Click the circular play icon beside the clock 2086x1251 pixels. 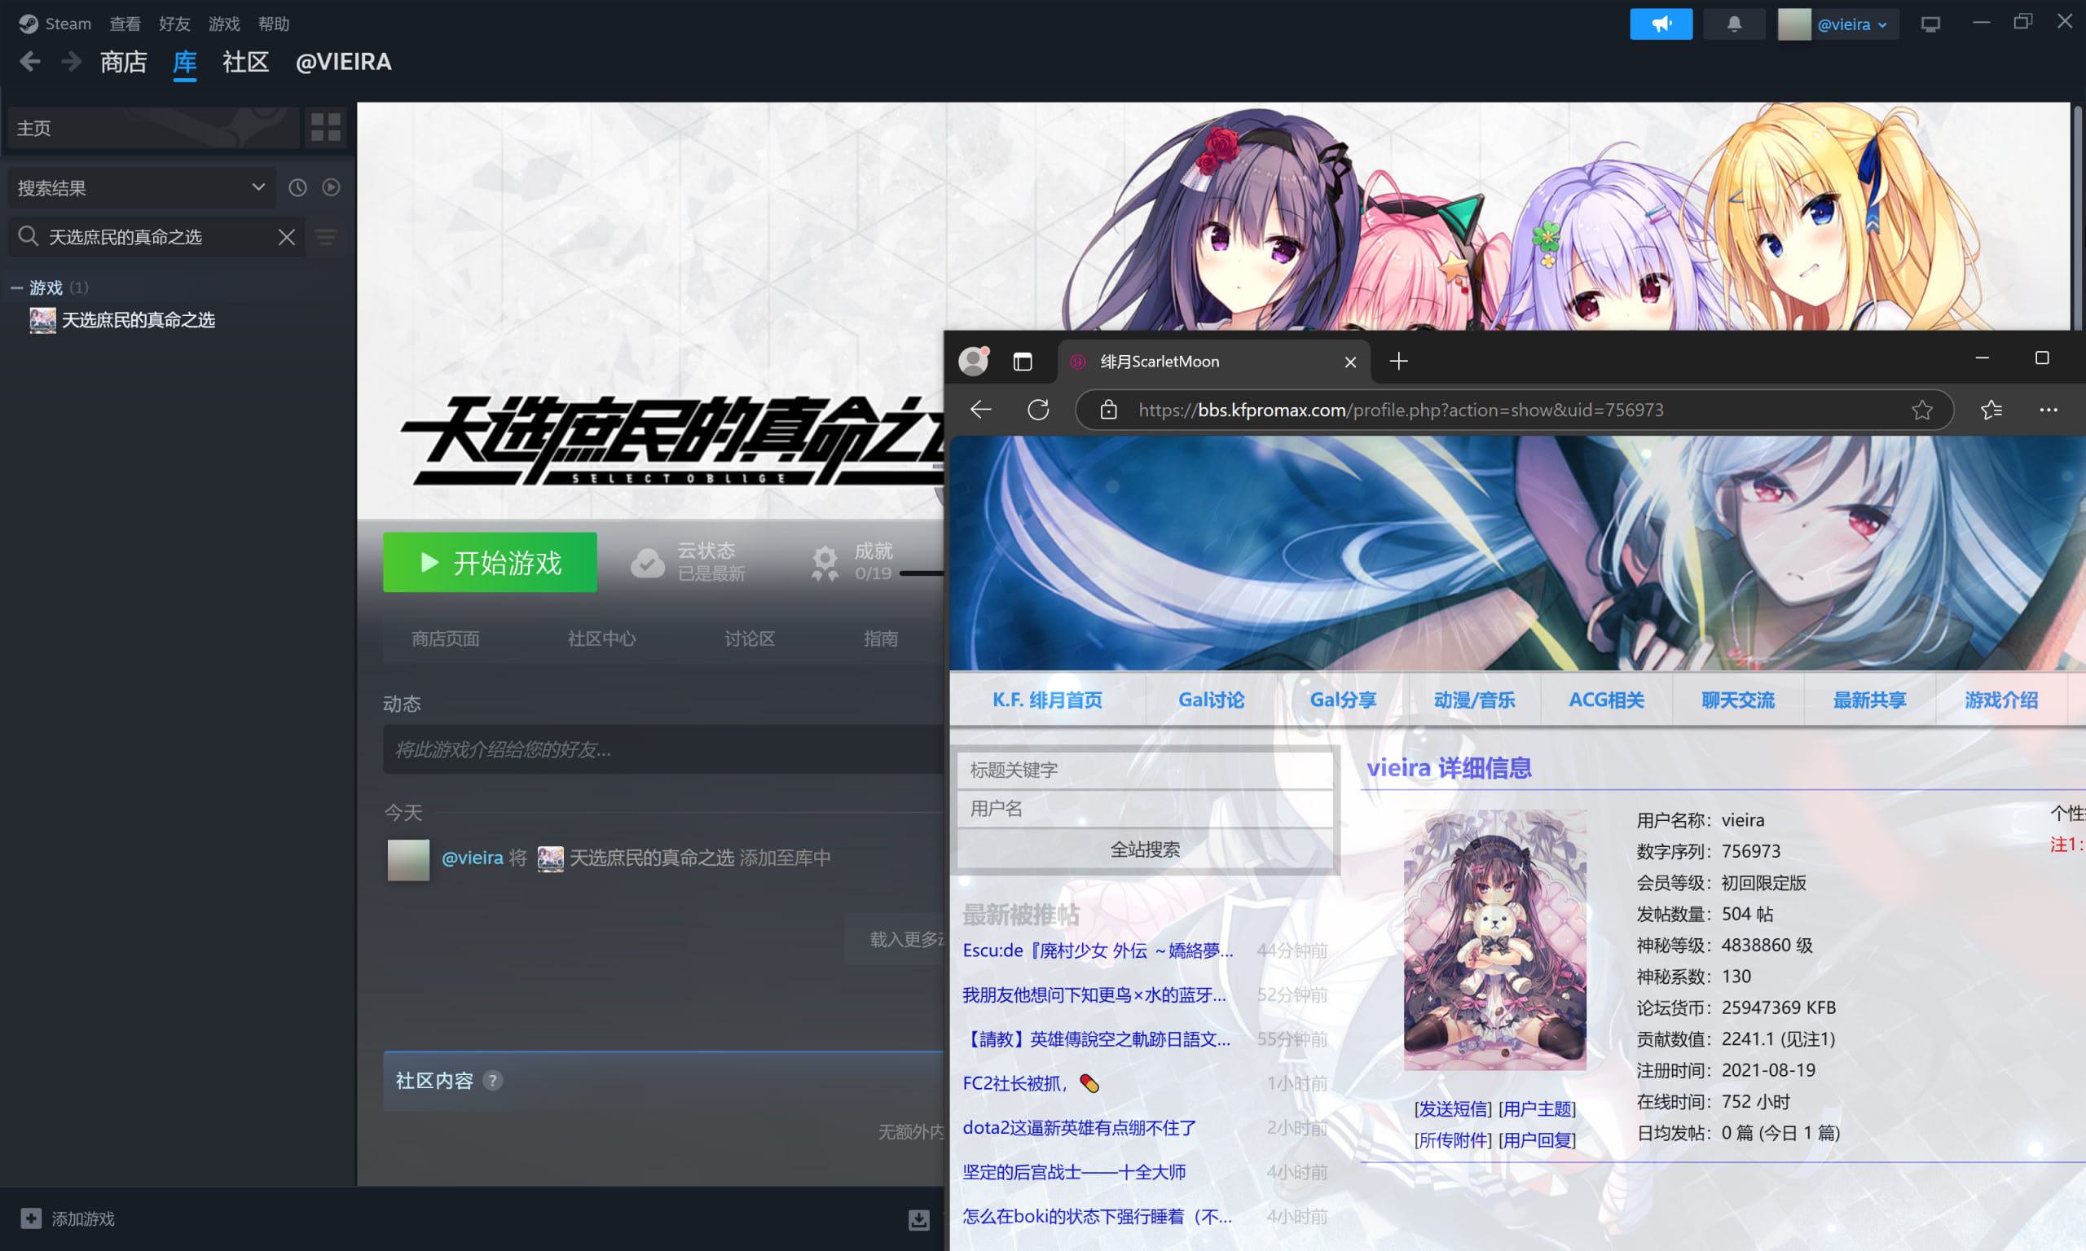[331, 187]
